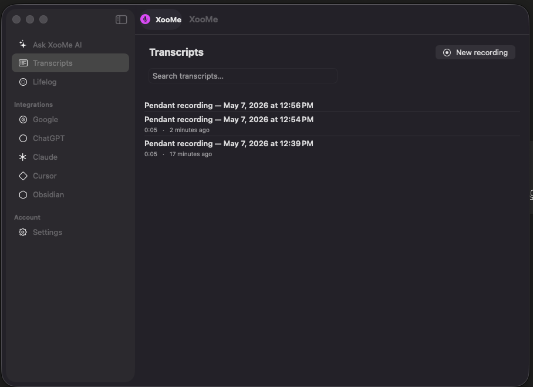Close the XooMe window
Screen dimensions: 533x387
click(16, 20)
